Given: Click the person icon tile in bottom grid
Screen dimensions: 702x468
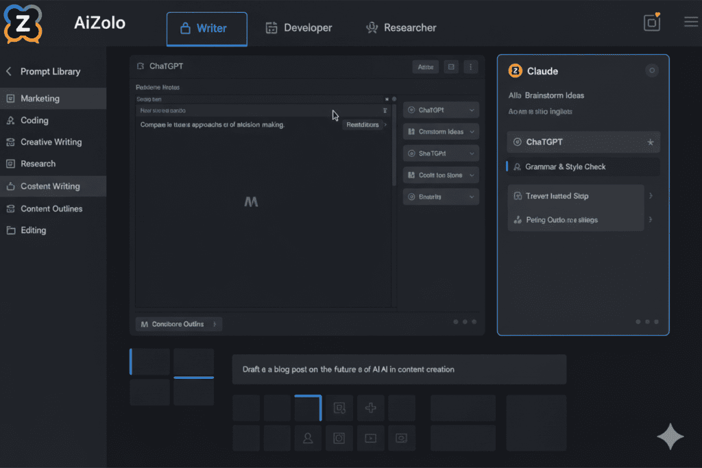Looking at the screenshot, I should pos(308,438).
